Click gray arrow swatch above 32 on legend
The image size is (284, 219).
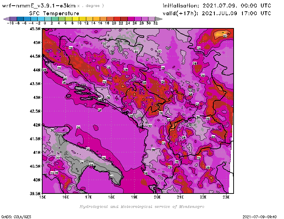tap(159, 19)
